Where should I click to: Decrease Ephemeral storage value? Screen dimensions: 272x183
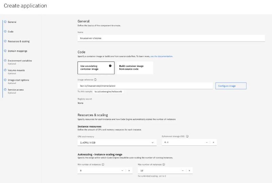click(x=207, y=142)
